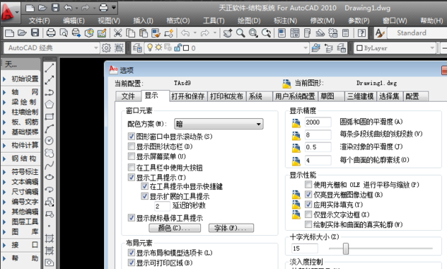Open the Layer Properties Manager icon
Viewport: 447px width, 269px height.
137,48
